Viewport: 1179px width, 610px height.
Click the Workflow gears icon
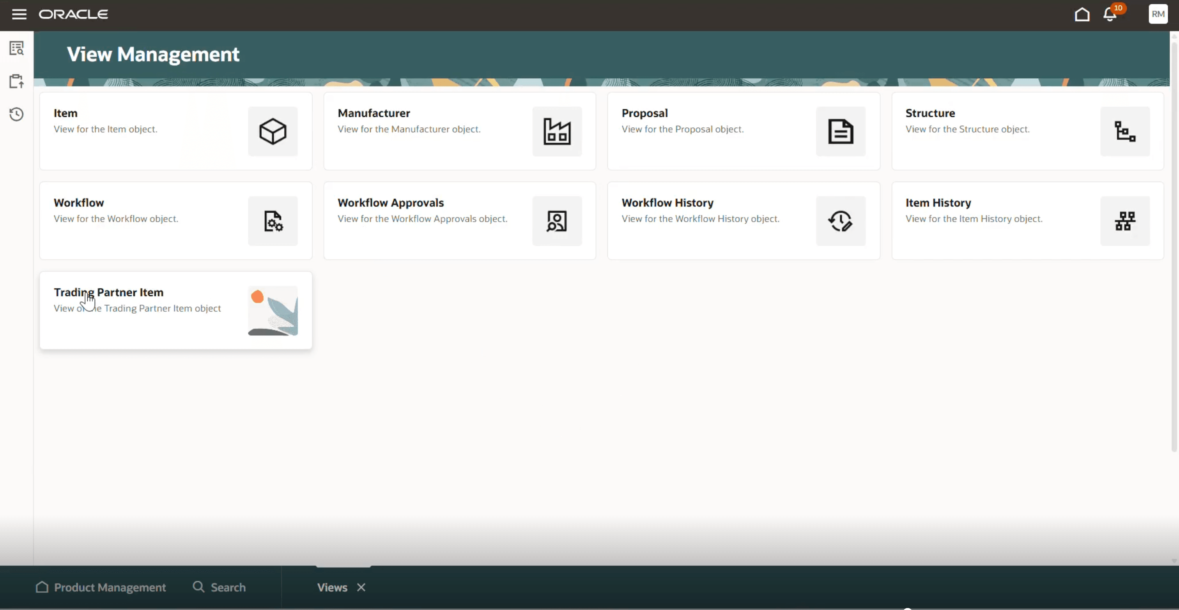[273, 221]
